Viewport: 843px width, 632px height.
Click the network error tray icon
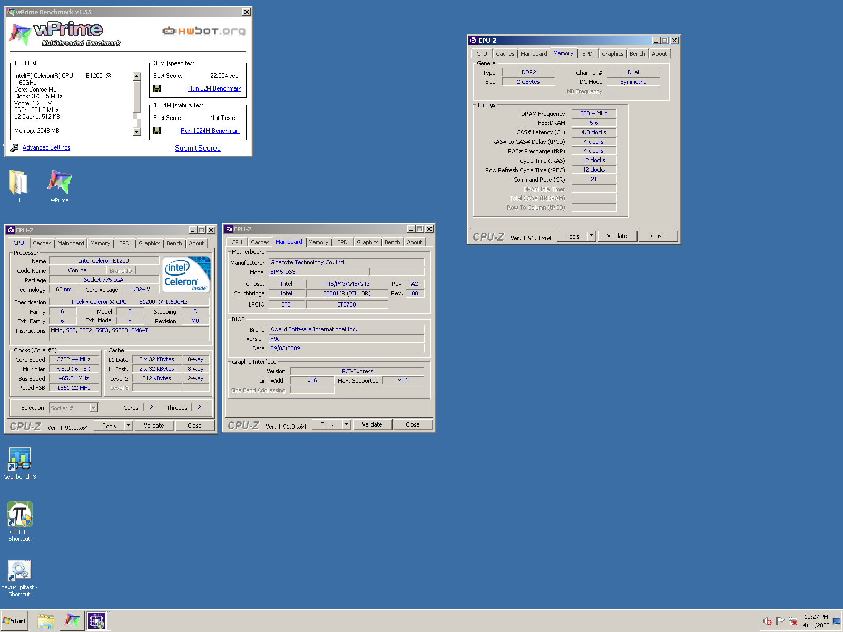(793, 621)
